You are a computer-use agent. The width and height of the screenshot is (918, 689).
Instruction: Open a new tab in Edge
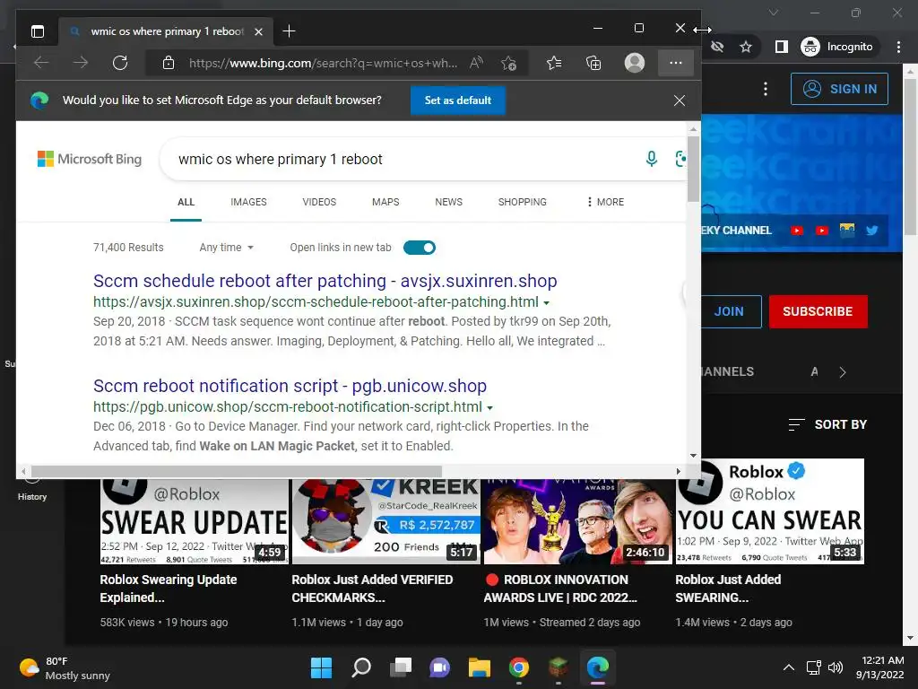pos(289,31)
